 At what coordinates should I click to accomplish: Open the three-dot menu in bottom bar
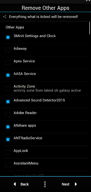click(x=45, y=184)
